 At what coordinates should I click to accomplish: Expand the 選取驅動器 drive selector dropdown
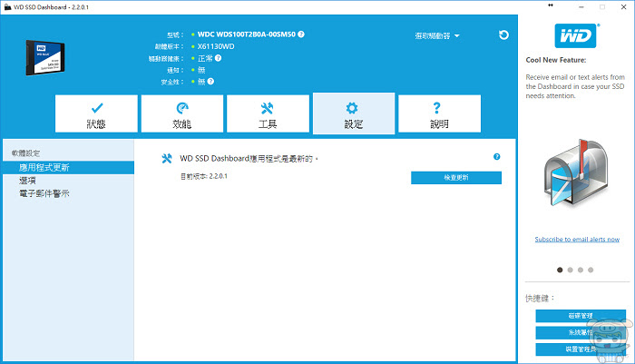tap(437, 35)
